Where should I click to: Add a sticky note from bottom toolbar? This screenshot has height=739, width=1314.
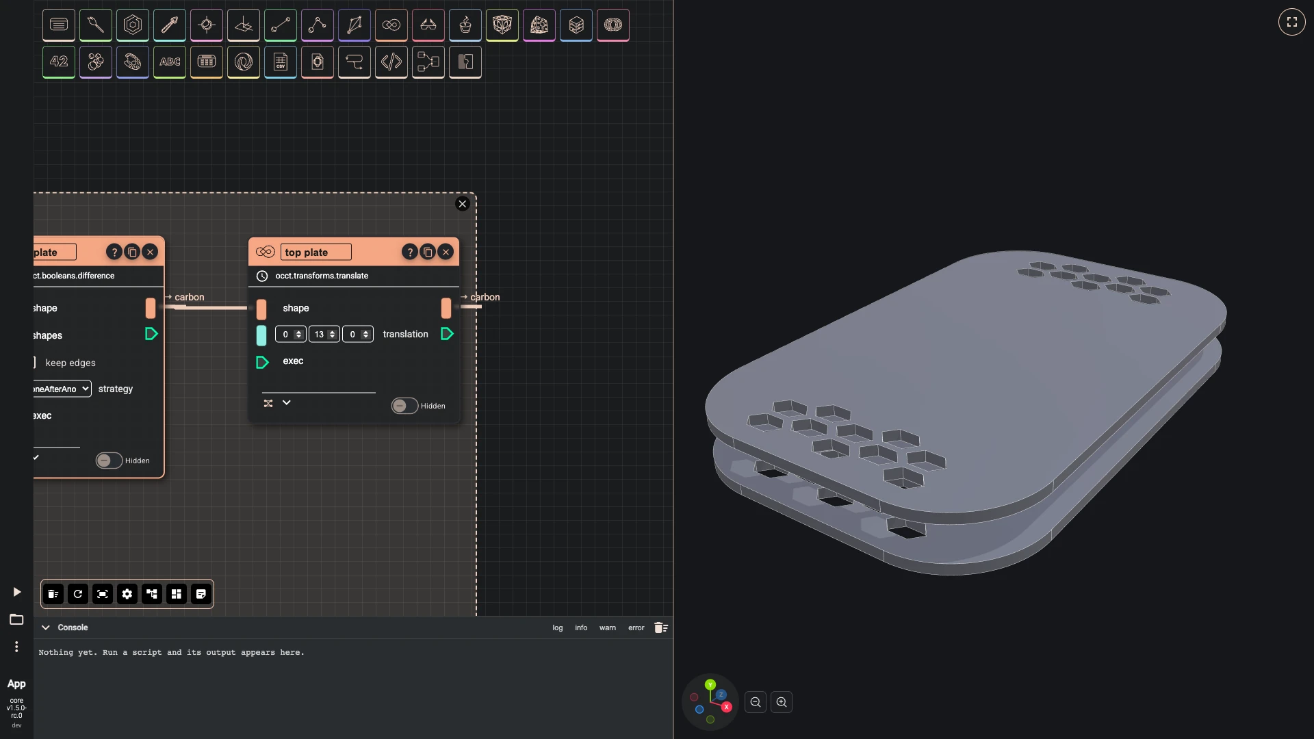pyautogui.click(x=201, y=594)
